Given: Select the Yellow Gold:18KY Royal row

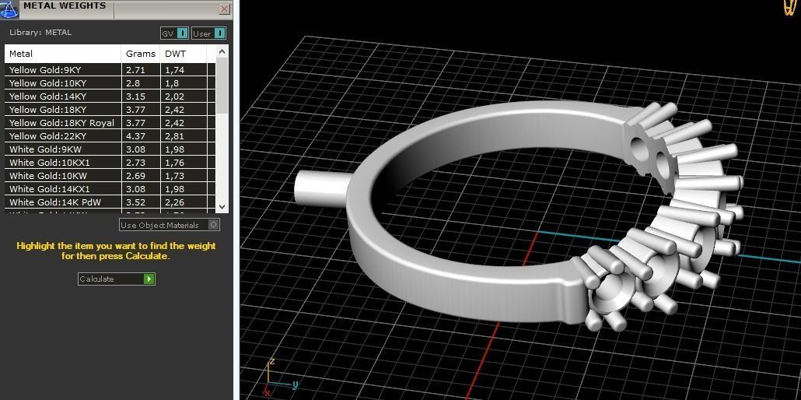Looking at the screenshot, I should pyautogui.click(x=110, y=123).
